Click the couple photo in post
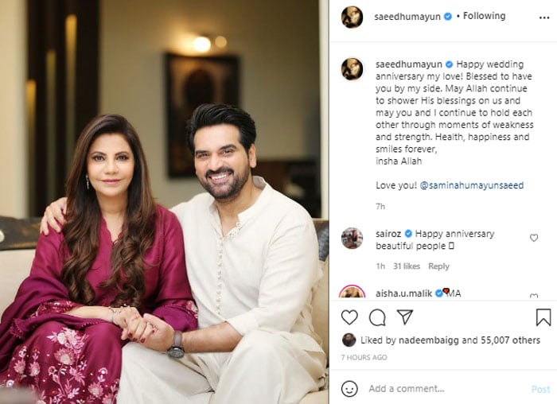The width and height of the screenshot is (557, 404). pos(164,202)
